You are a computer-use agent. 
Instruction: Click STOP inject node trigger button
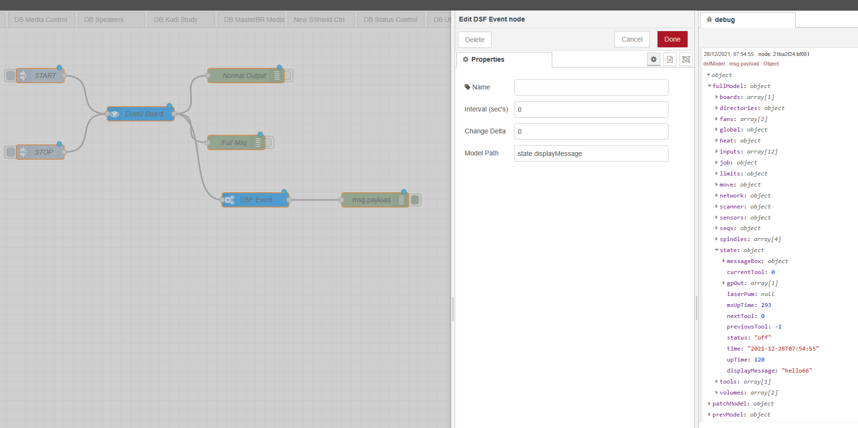tap(11, 152)
